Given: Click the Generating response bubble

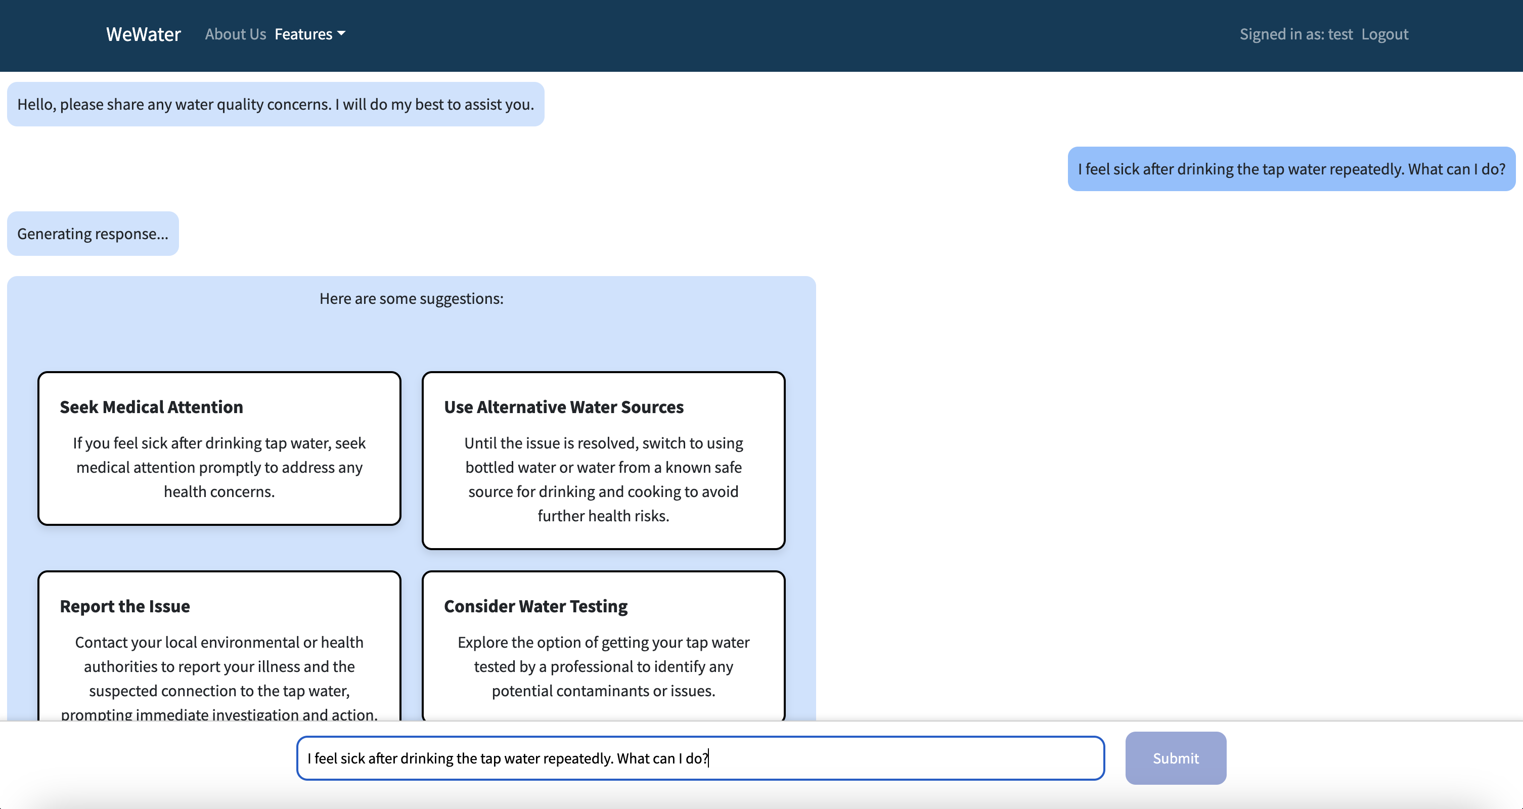Looking at the screenshot, I should point(93,234).
